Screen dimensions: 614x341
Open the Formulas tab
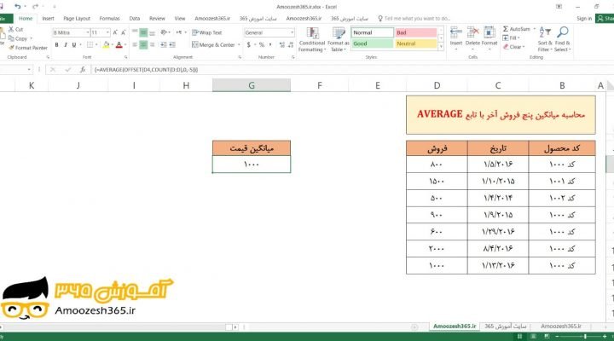pyautogui.click(x=110, y=19)
